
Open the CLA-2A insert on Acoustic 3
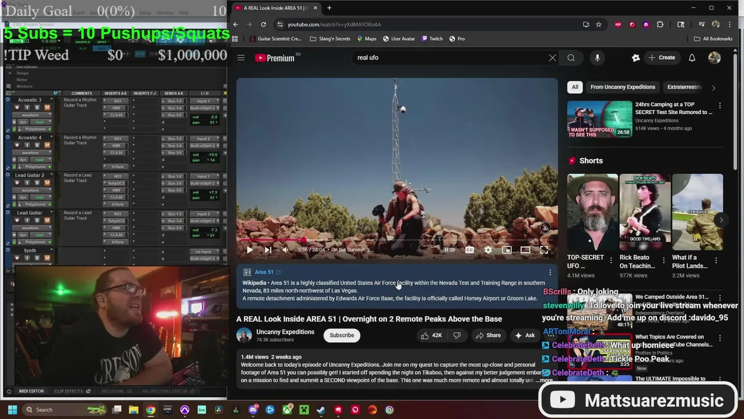point(116,115)
